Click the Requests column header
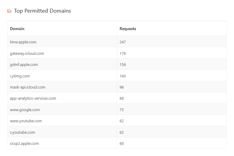 point(128,29)
